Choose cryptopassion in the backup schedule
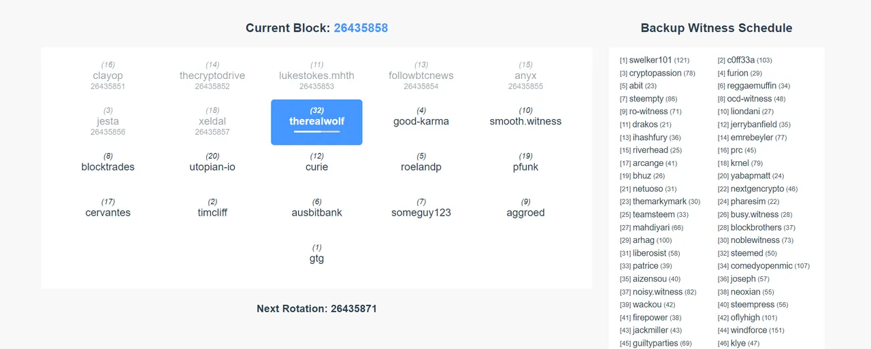871x349 pixels. pos(655,73)
